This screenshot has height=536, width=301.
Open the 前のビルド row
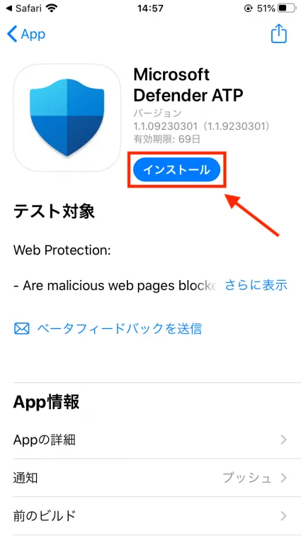(x=150, y=515)
